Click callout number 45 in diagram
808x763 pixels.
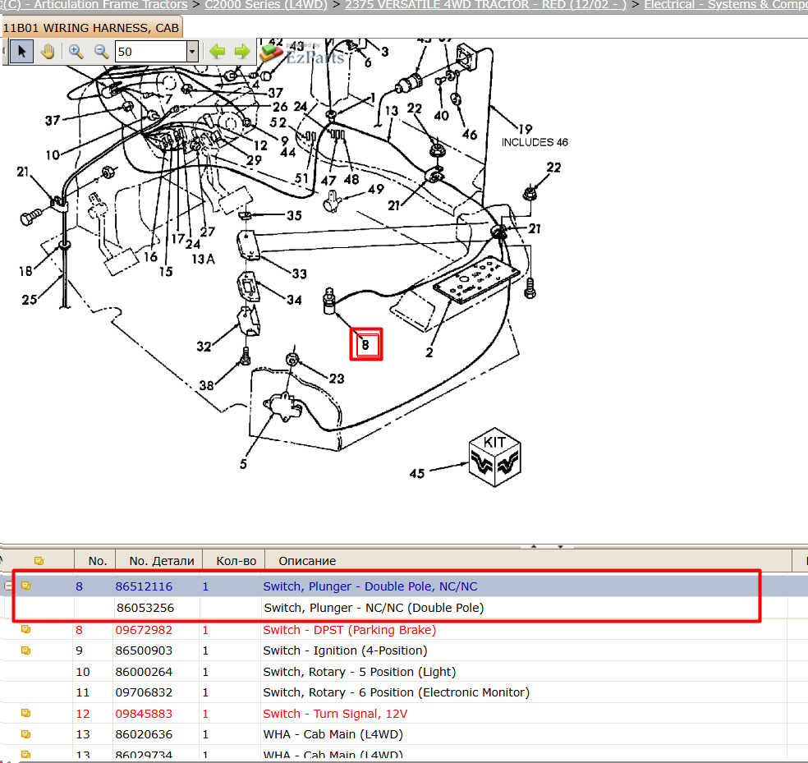tap(417, 473)
